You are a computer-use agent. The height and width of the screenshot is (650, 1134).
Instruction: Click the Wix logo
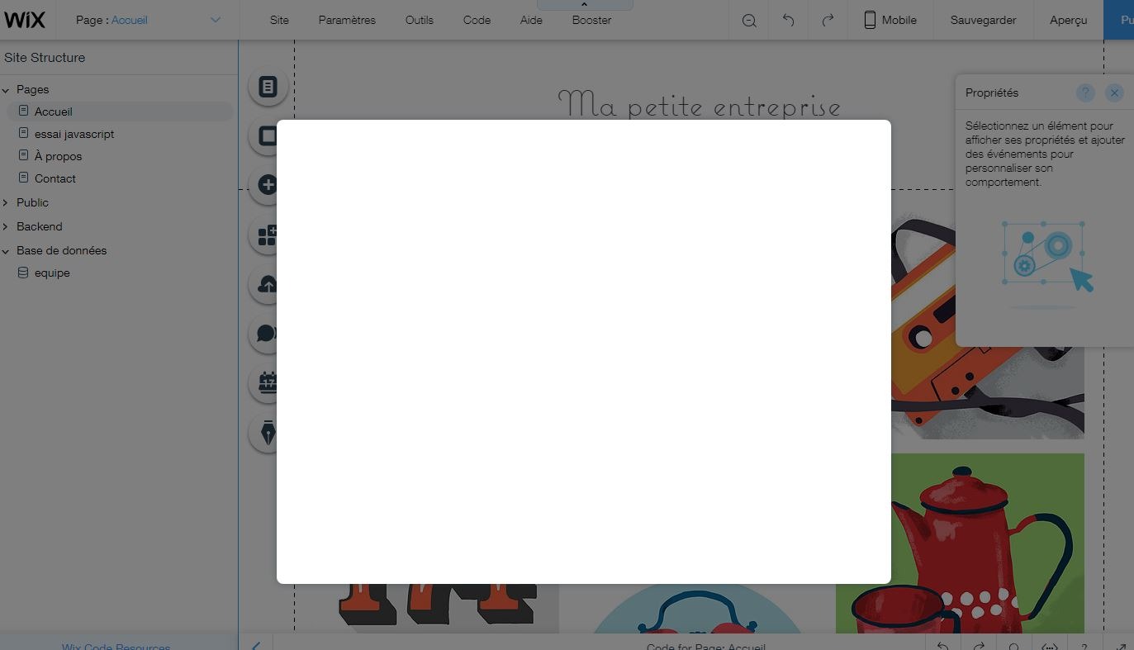pos(25,20)
